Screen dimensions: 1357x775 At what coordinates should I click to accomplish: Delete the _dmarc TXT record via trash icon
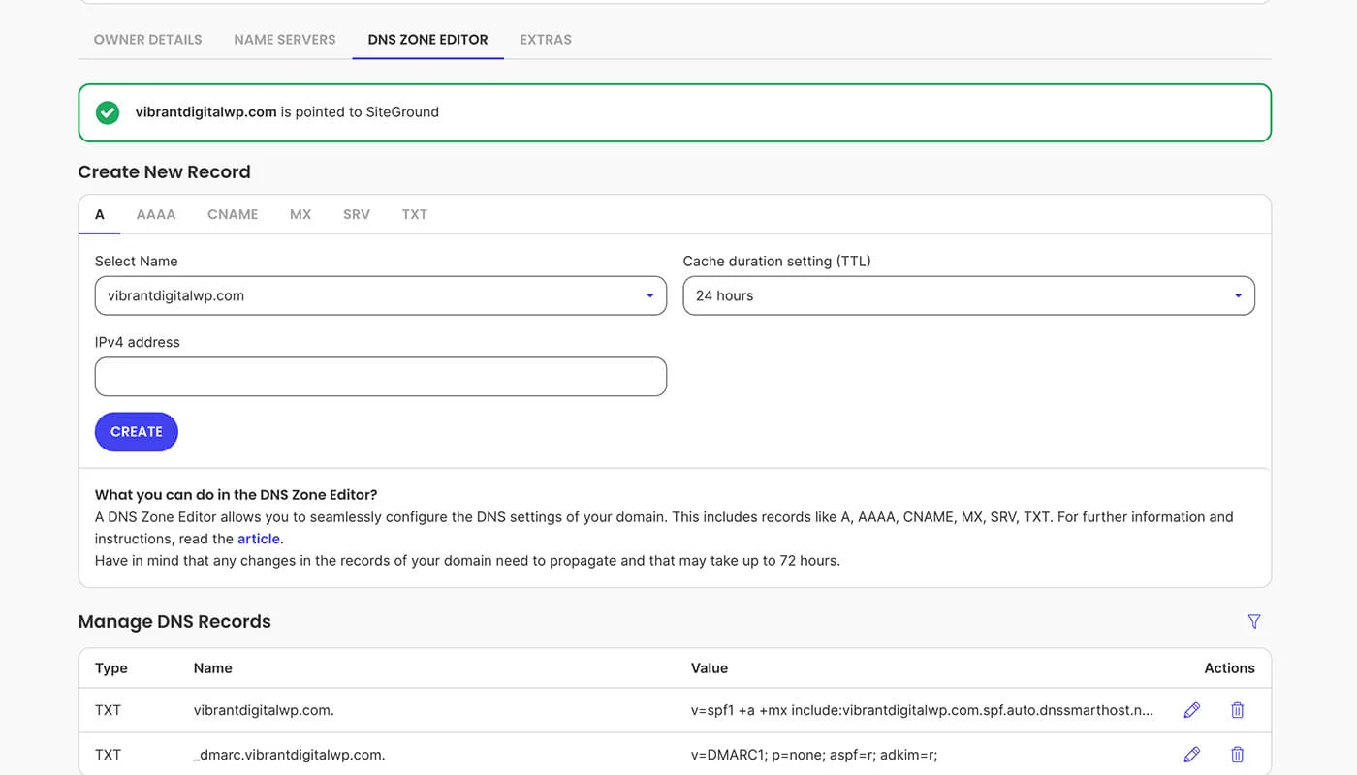pos(1237,754)
